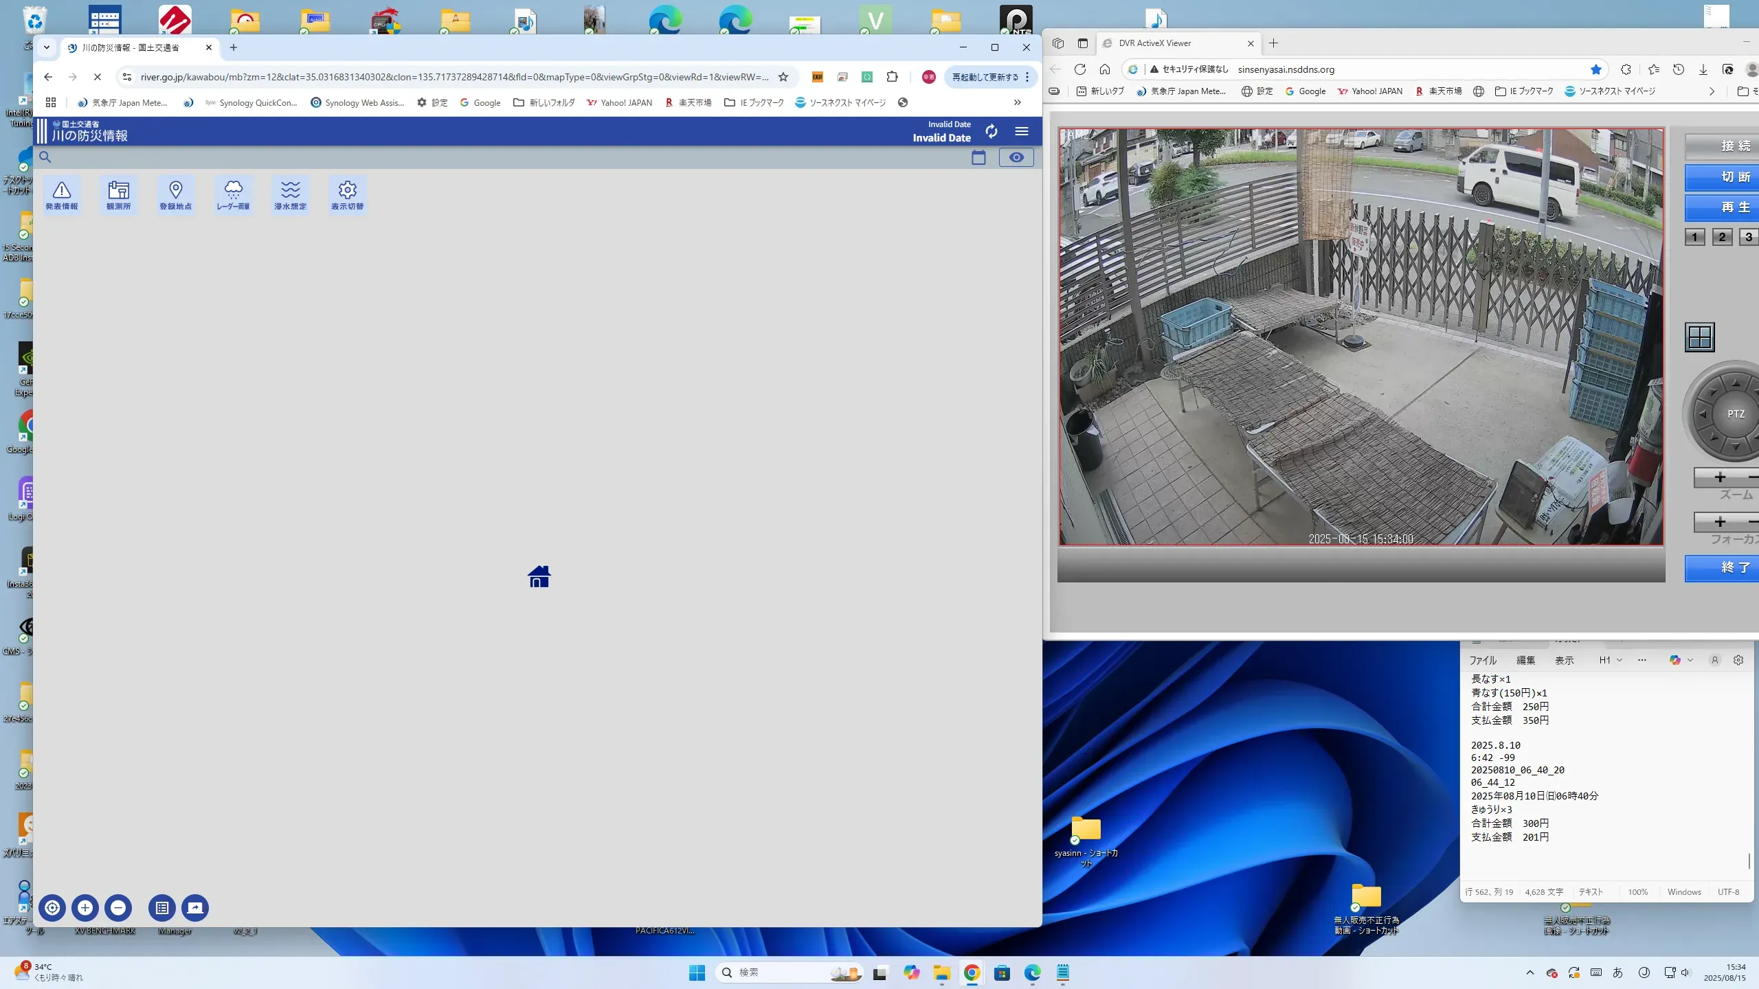Zoom out with the map minus button
1759x989 pixels.
(118, 908)
